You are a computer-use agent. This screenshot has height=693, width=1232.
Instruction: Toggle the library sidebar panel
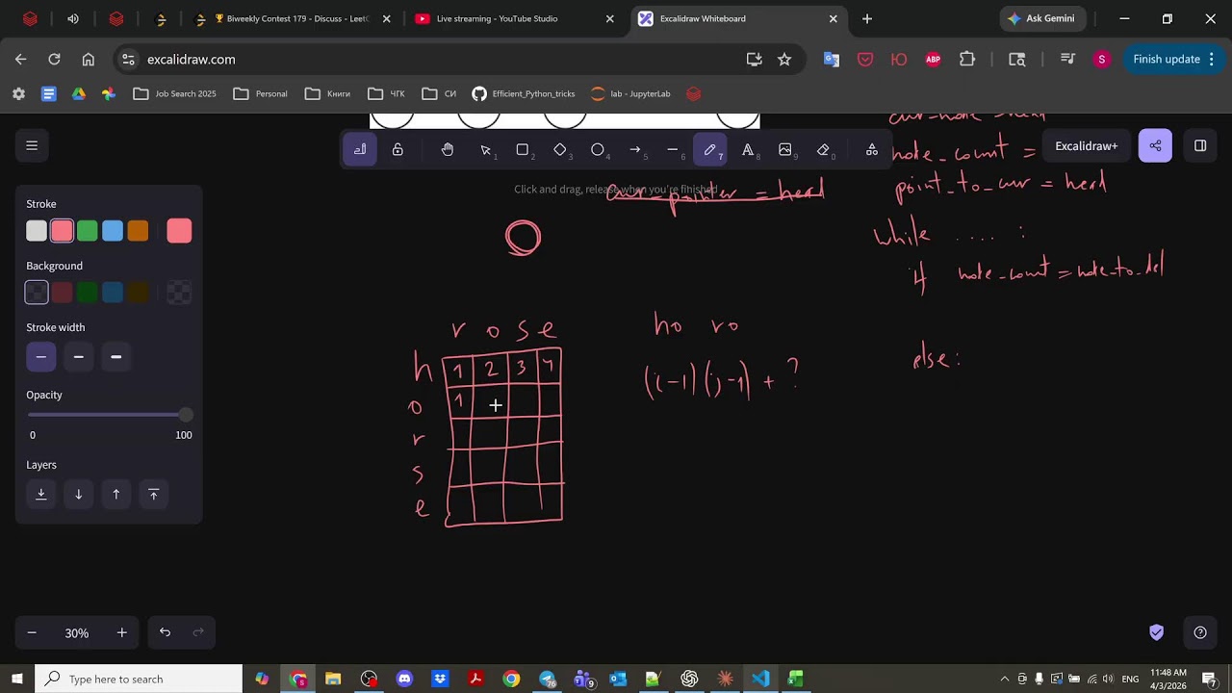(x=1200, y=145)
